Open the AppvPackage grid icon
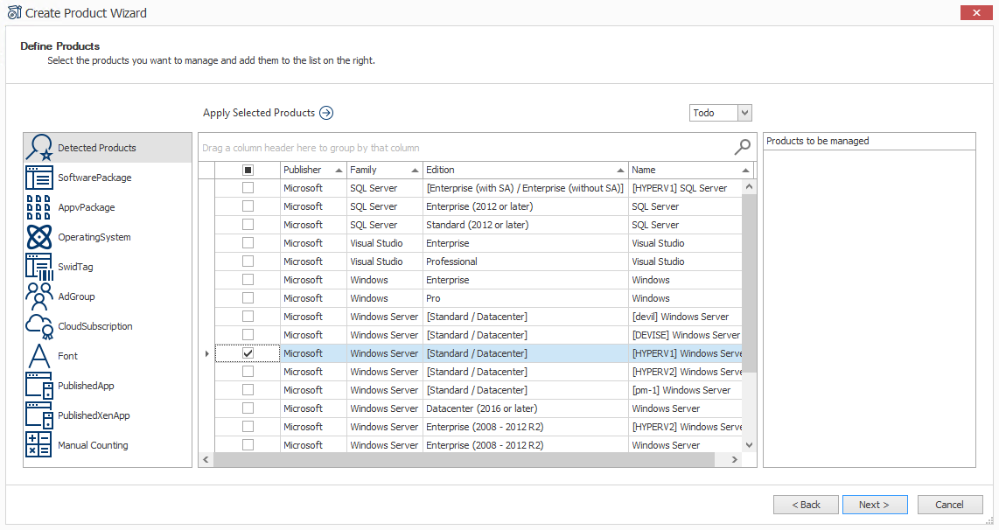This screenshot has width=999, height=530. [38, 207]
